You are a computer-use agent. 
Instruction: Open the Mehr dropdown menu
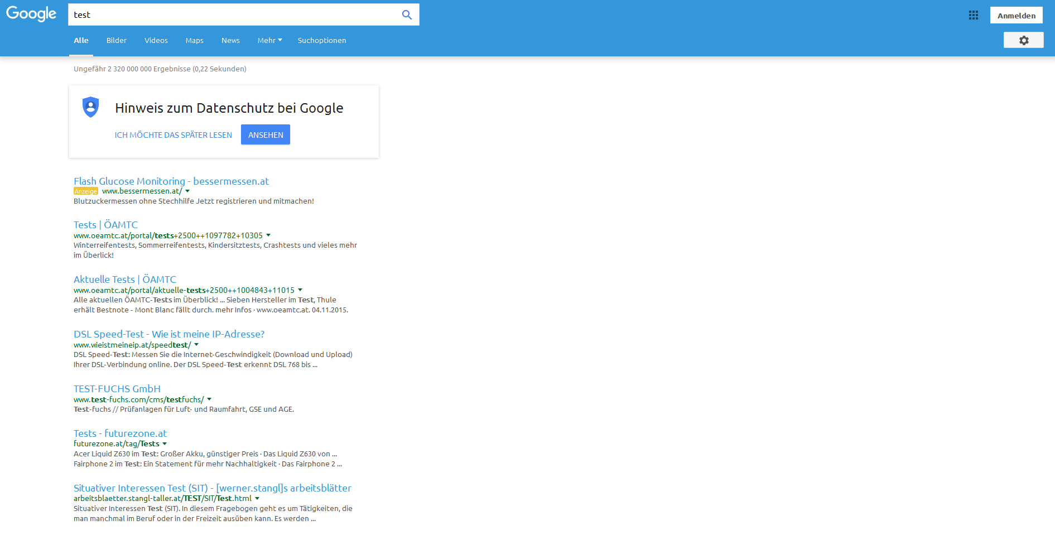tap(269, 40)
